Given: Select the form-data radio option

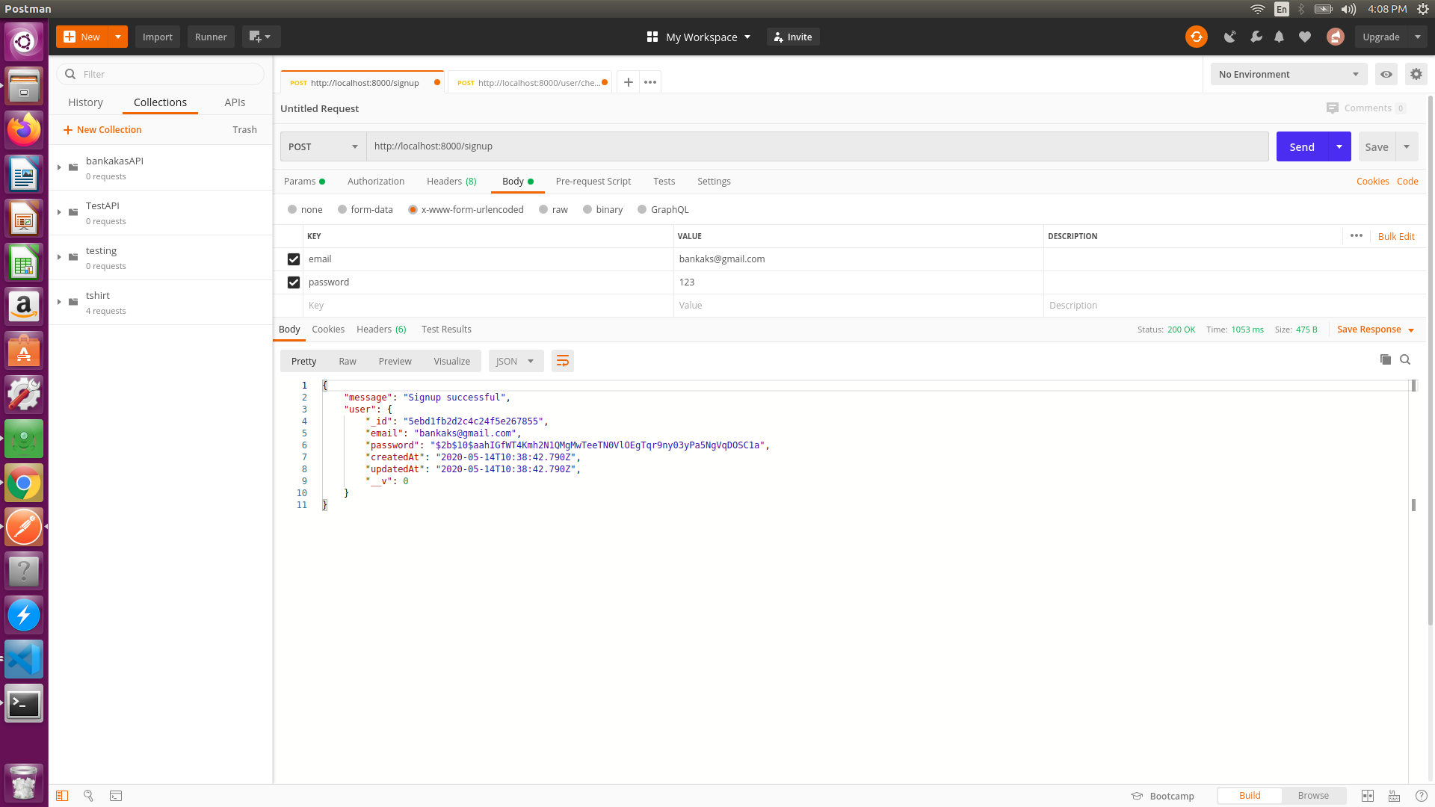Looking at the screenshot, I should 342,210.
